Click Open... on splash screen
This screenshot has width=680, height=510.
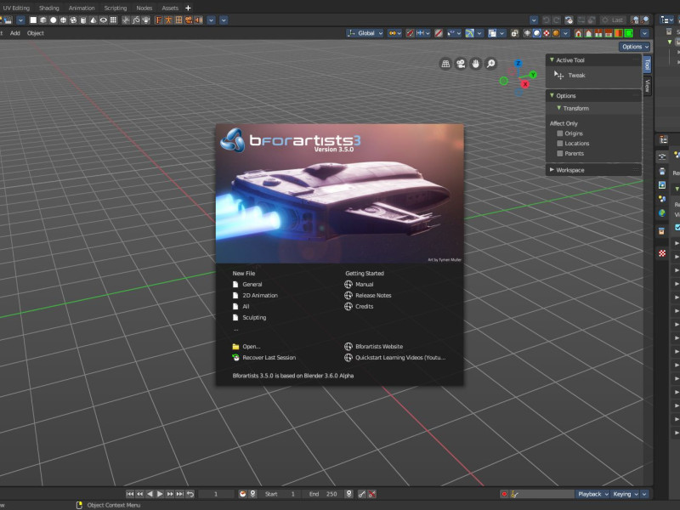tap(251, 347)
